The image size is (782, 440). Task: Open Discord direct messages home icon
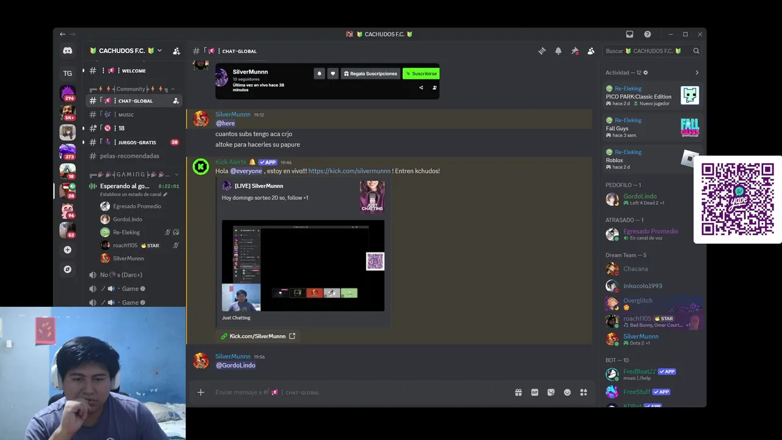pyautogui.click(x=67, y=51)
